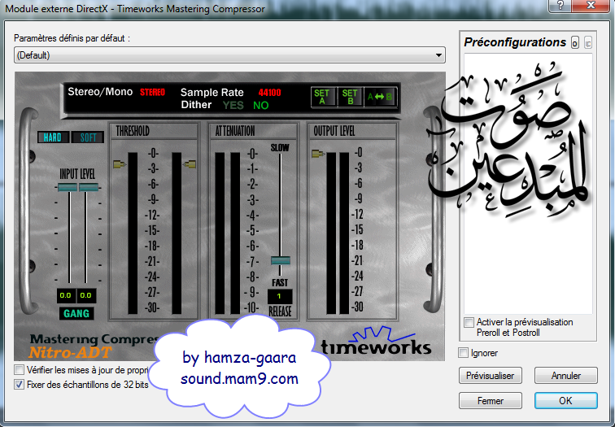The image size is (615, 427).
Task: Click the 44100 sample rate value
Action: (x=270, y=93)
